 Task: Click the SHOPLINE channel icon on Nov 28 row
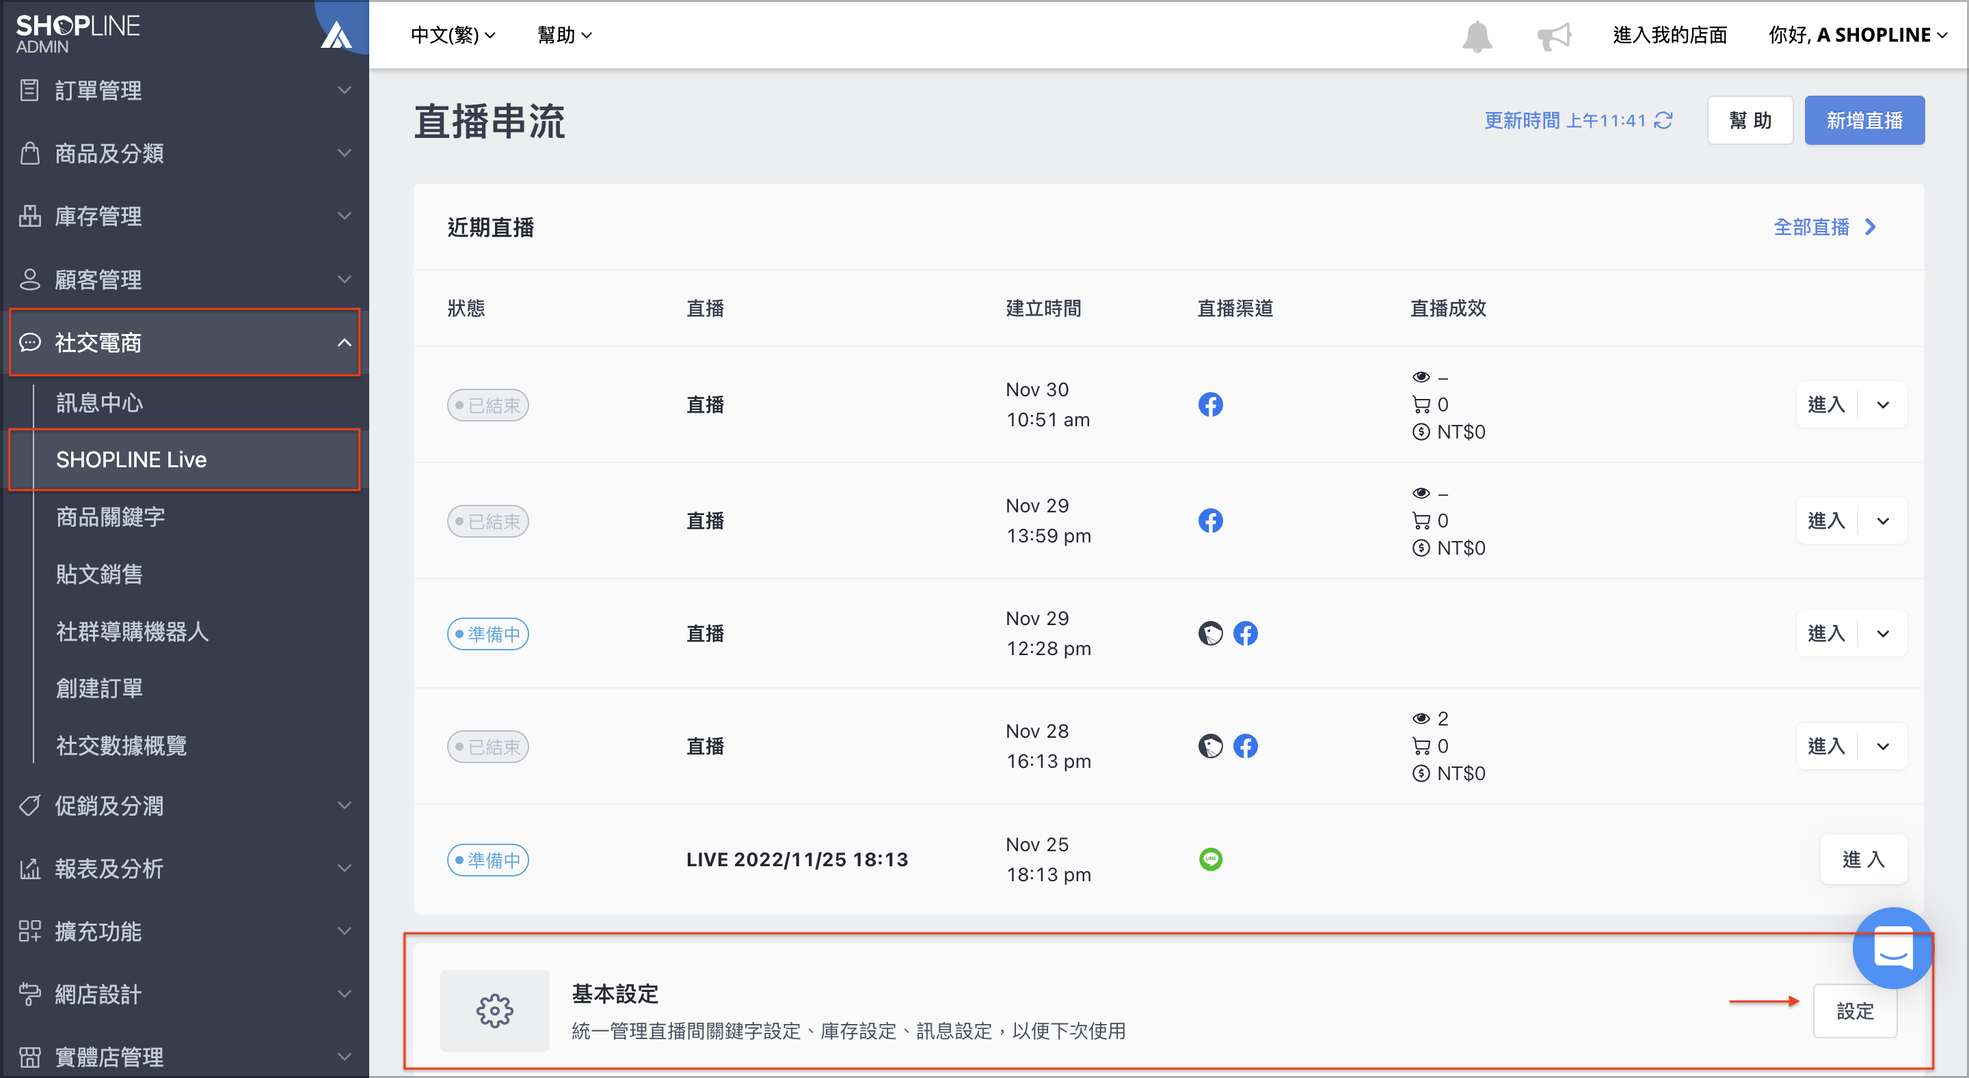(x=1210, y=747)
